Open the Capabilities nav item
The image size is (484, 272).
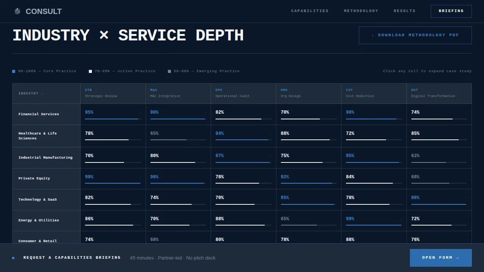pyautogui.click(x=310, y=11)
